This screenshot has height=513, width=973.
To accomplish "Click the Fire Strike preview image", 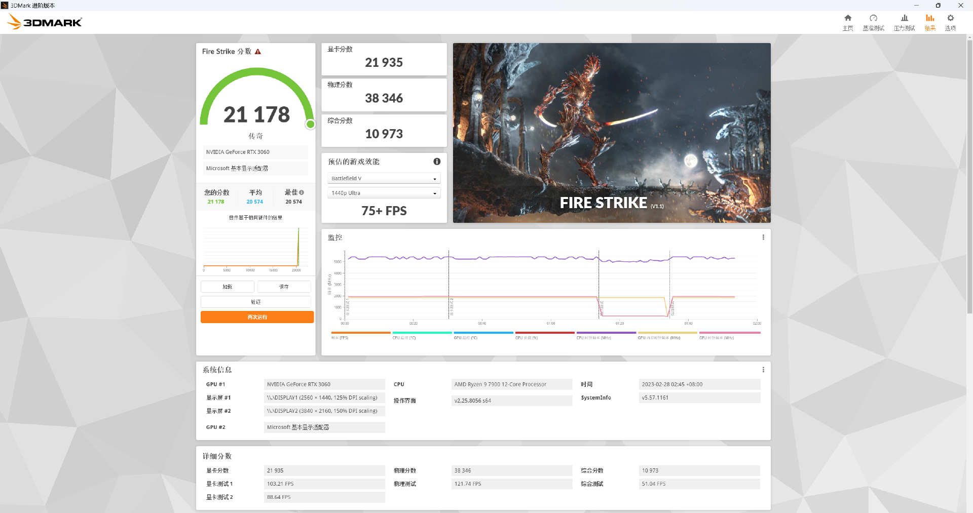I will pyautogui.click(x=612, y=133).
